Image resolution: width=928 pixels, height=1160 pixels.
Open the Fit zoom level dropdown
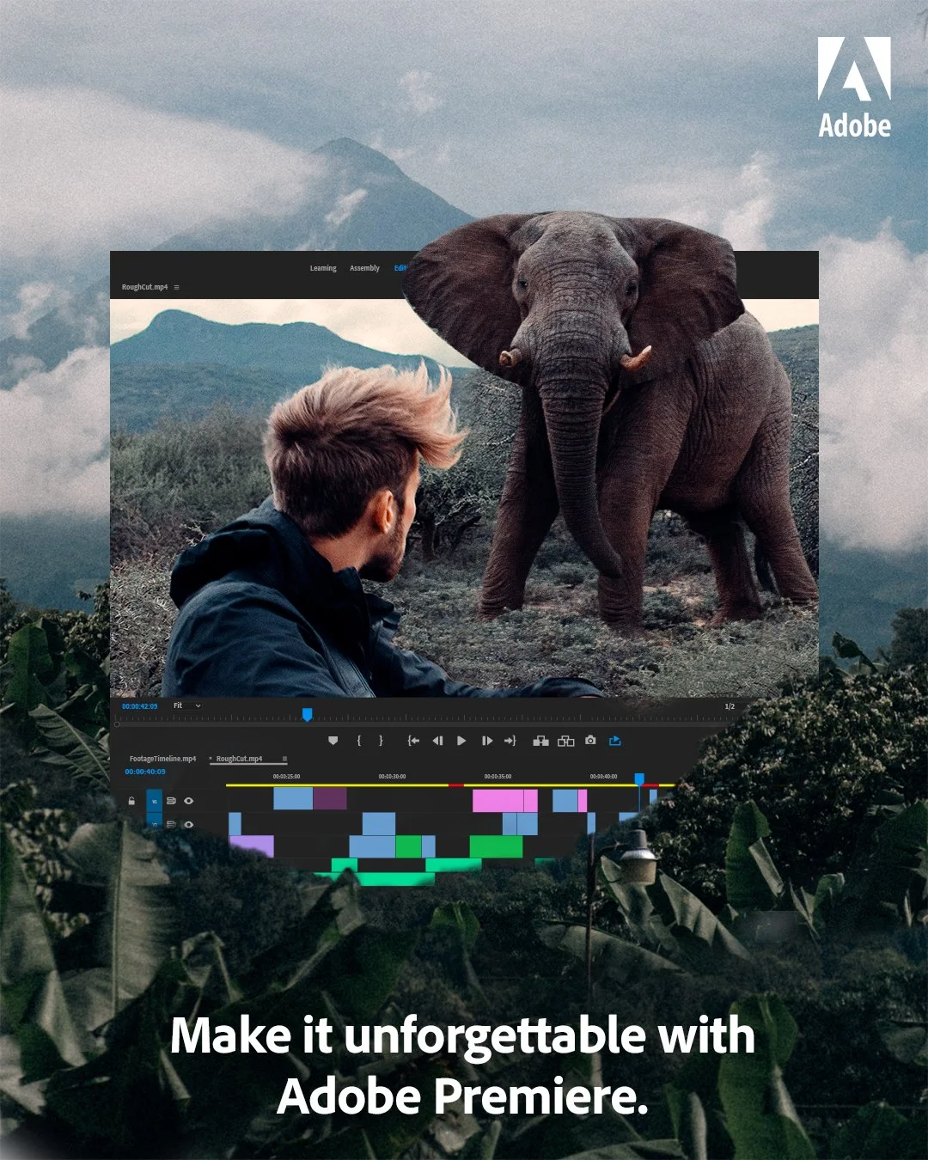(187, 705)
